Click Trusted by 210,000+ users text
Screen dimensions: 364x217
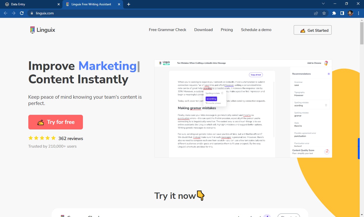click(52, 146)
